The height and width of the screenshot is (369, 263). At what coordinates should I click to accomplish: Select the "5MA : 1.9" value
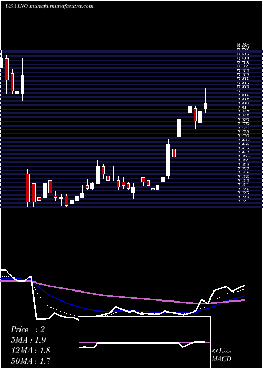[x=28, y=340]
